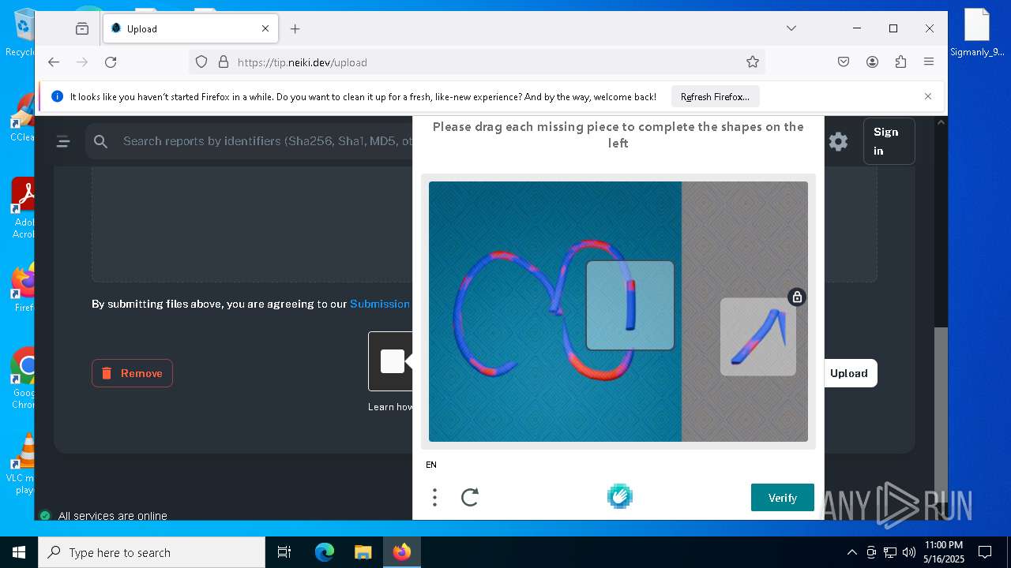Open the Pocket save icon
This screenshot has width=1011, height=568.
(844, 62)
